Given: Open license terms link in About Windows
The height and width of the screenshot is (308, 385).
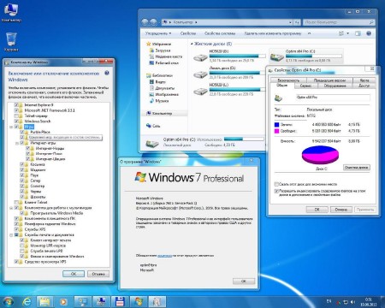Looking at the screenshot, I should (164, 256).
